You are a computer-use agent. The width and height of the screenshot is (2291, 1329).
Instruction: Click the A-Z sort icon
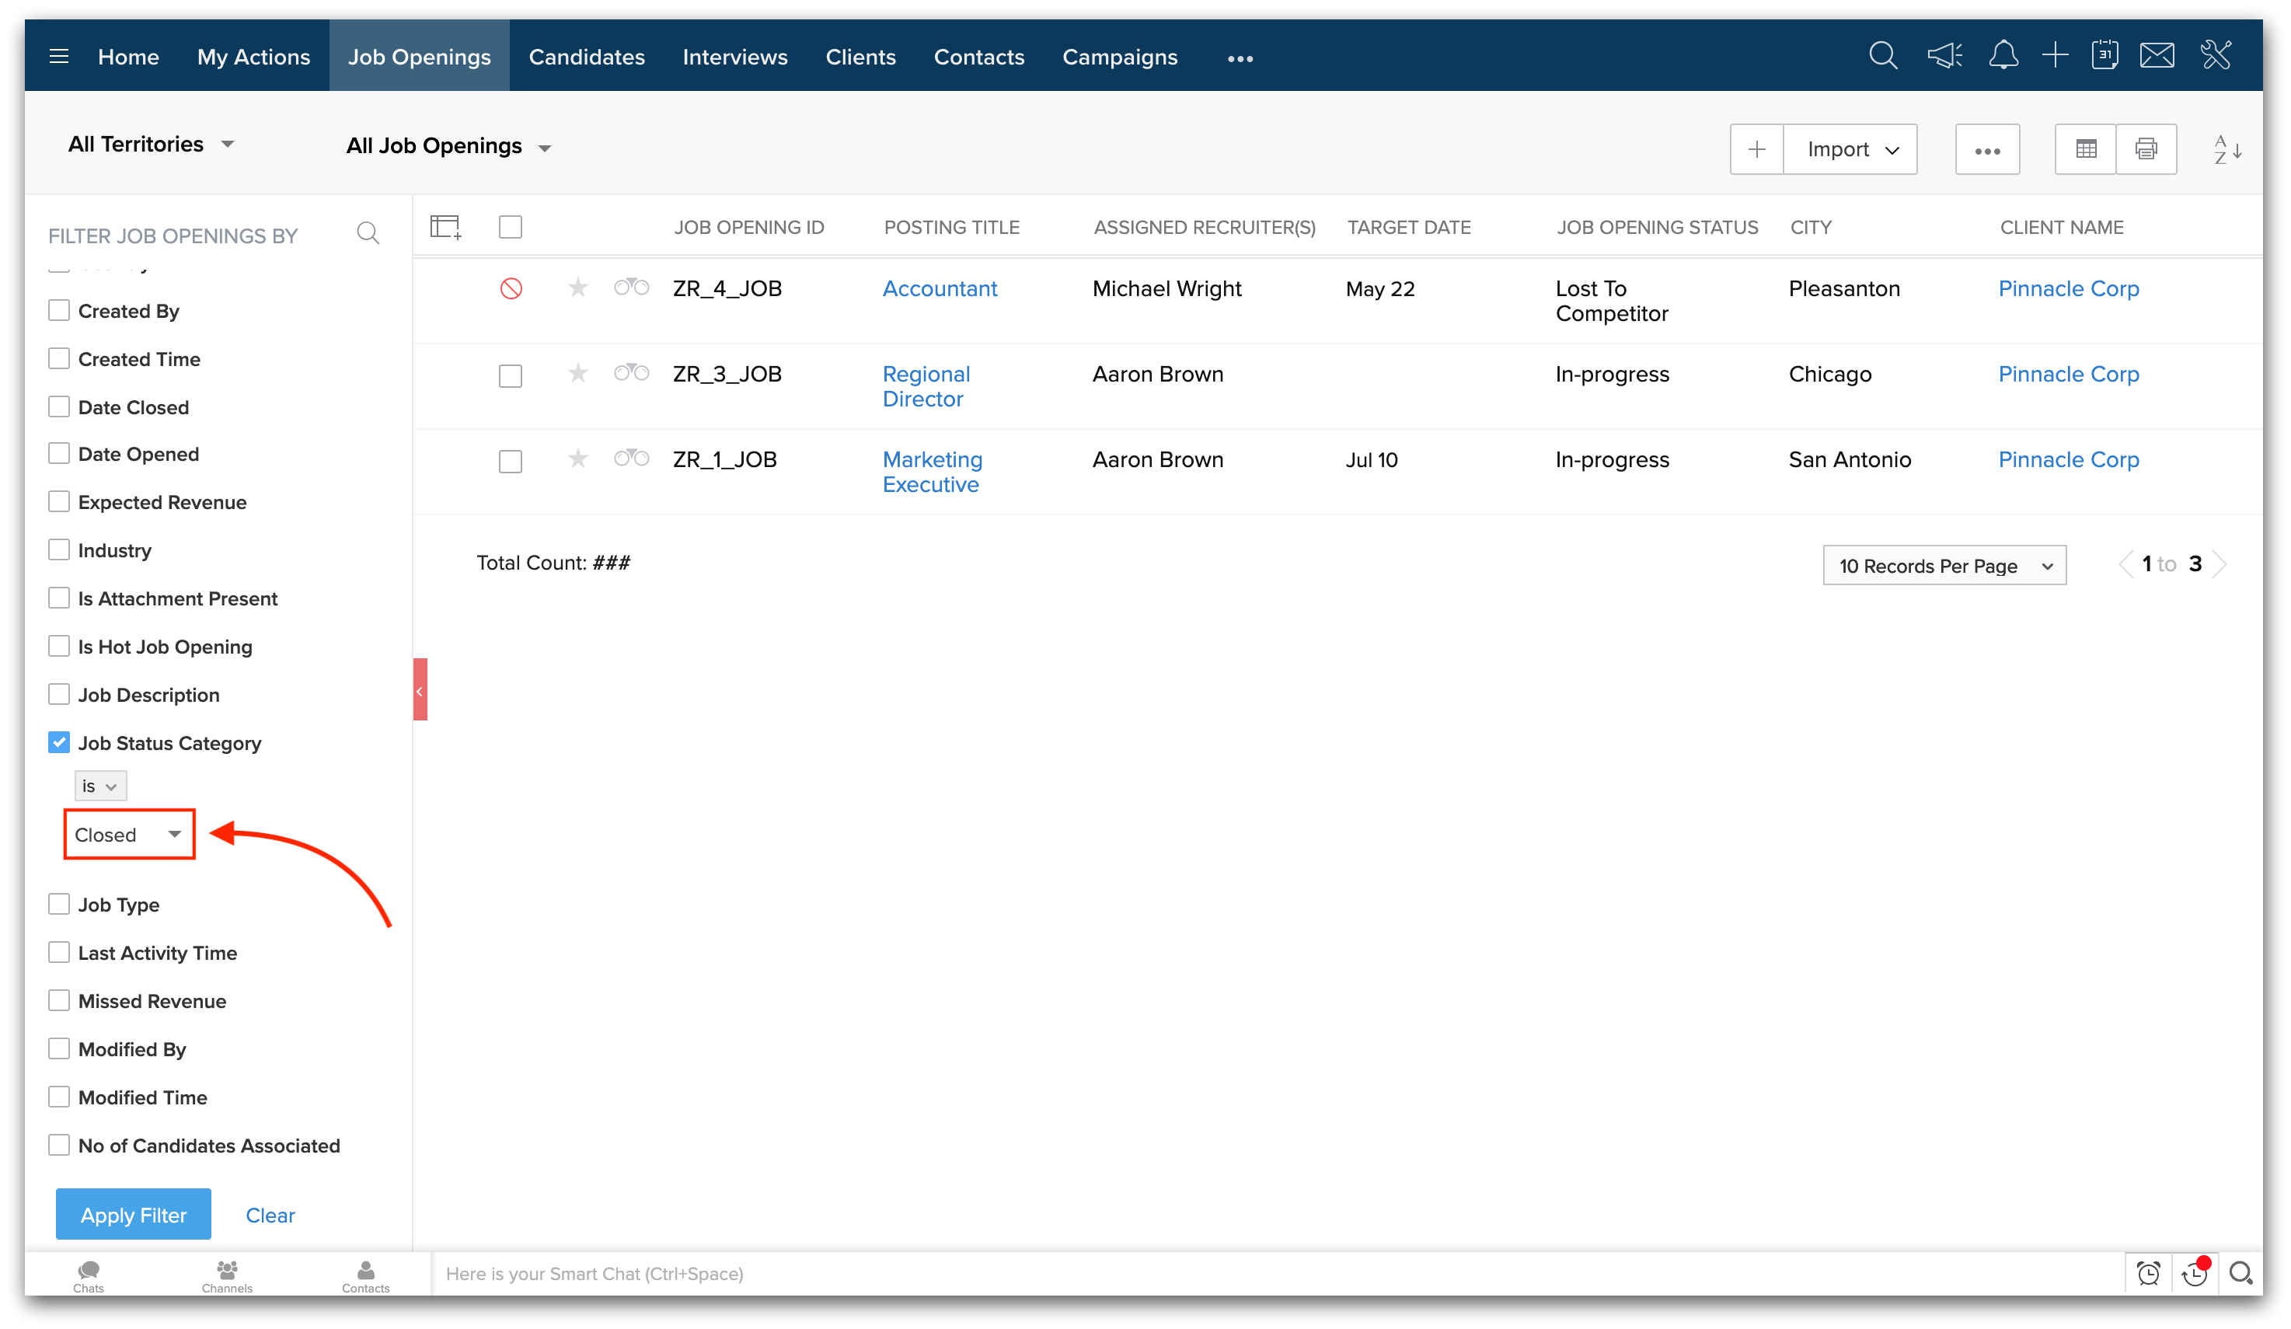[x=2226, y=149]
